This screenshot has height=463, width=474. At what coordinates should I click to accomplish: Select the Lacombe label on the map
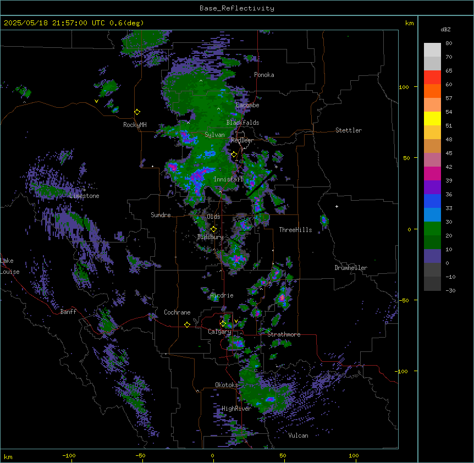pyautogui.click(x=247, y=105)
